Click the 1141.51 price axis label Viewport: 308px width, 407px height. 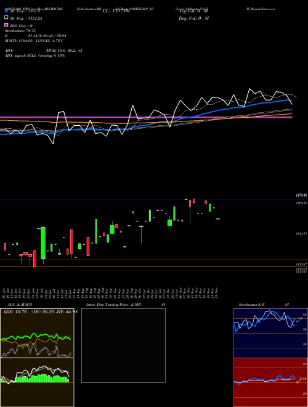301,234
